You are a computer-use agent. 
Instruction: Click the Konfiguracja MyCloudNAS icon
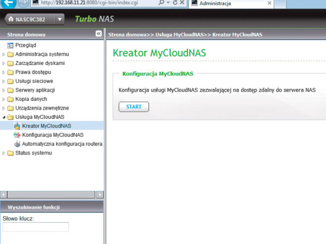pyautogui.click(x=17, y=135)
